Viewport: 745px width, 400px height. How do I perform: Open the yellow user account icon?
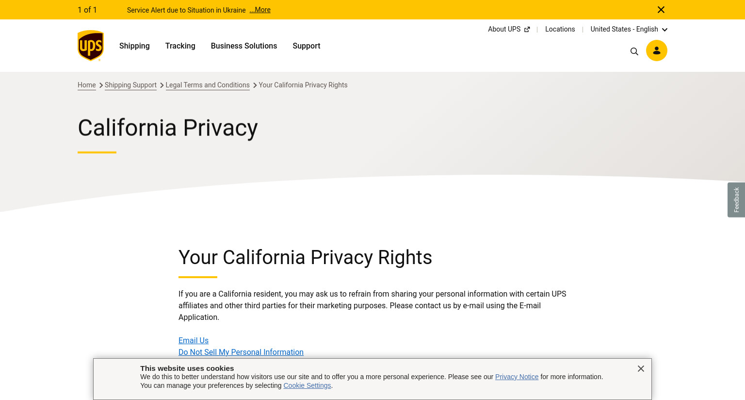coord(657,50)
